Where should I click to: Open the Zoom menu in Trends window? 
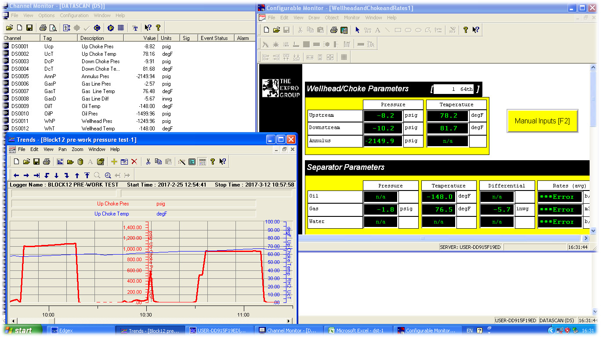[x=77, y=149]
